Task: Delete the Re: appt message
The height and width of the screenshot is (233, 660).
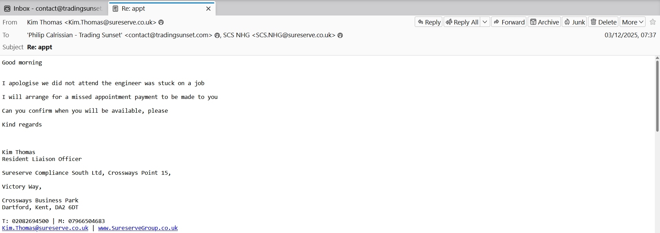Action: point(604,22)
